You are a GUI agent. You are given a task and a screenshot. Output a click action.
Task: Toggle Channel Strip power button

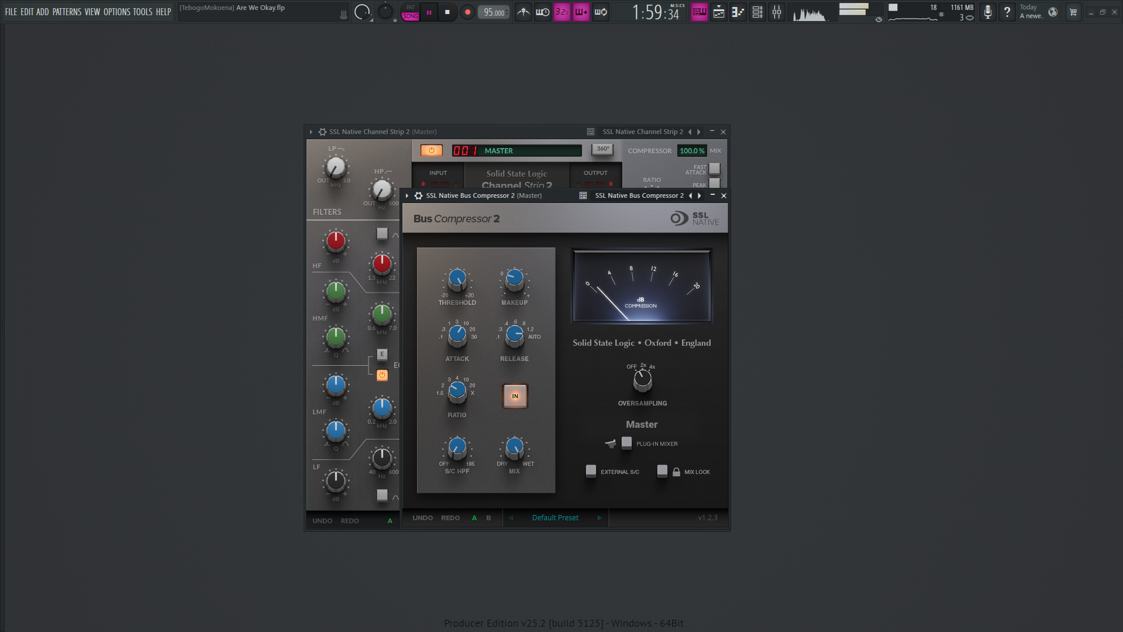432,150
